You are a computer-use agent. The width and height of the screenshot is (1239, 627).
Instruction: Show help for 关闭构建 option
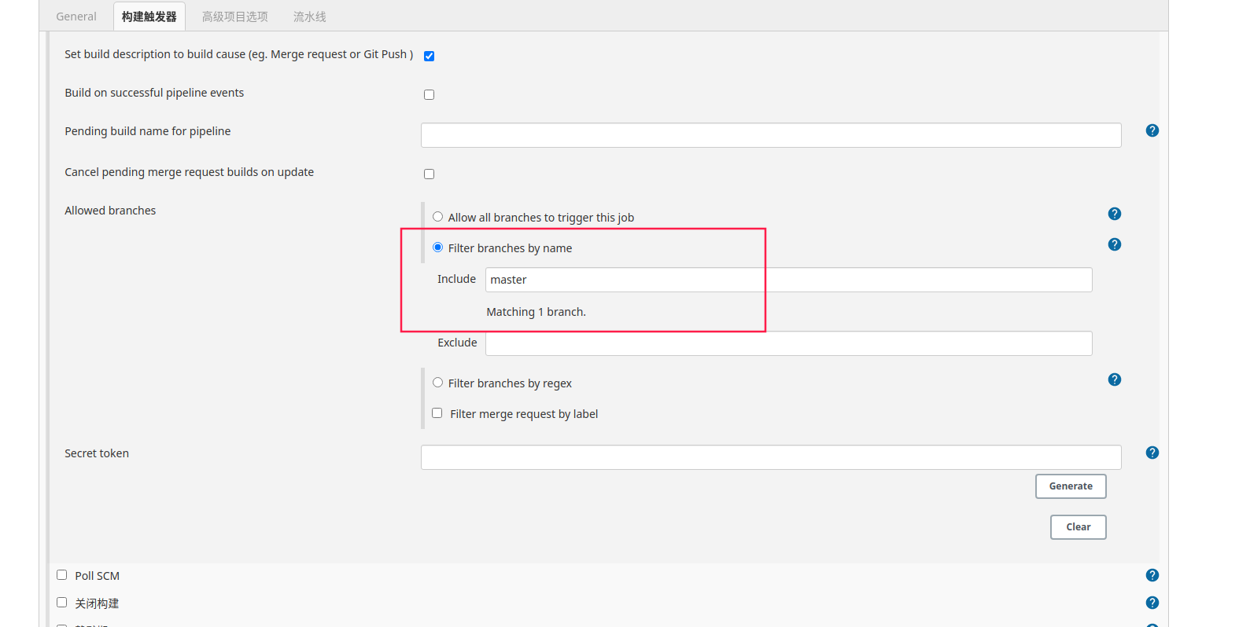[x=1152, y=603]
